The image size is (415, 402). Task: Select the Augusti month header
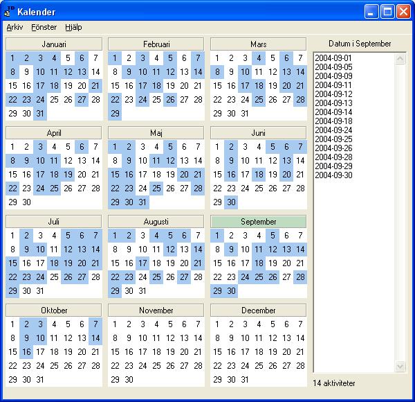tap(156, 221)
